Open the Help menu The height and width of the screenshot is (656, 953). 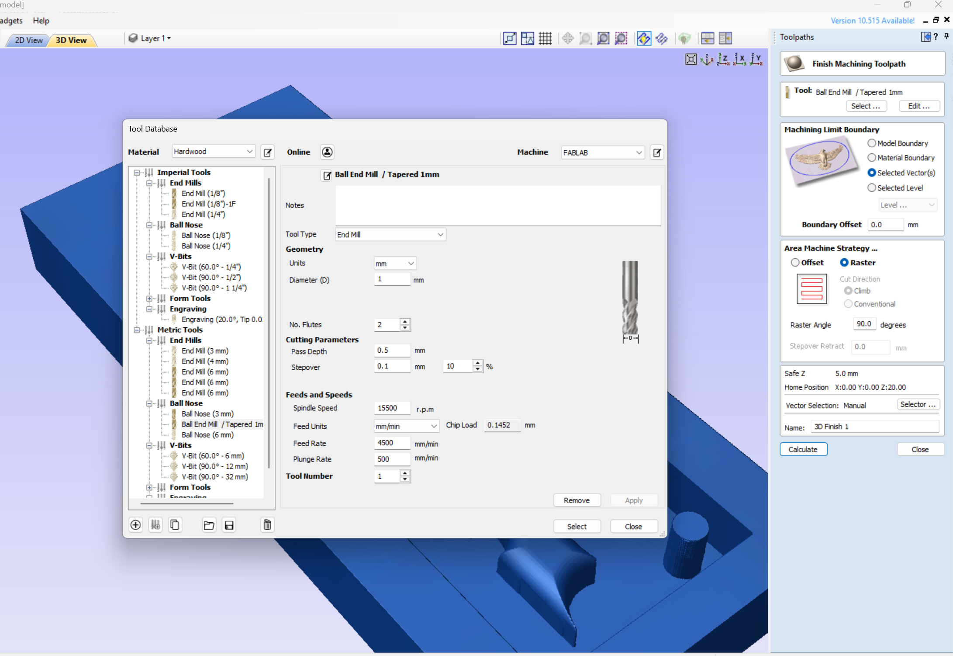41,21
